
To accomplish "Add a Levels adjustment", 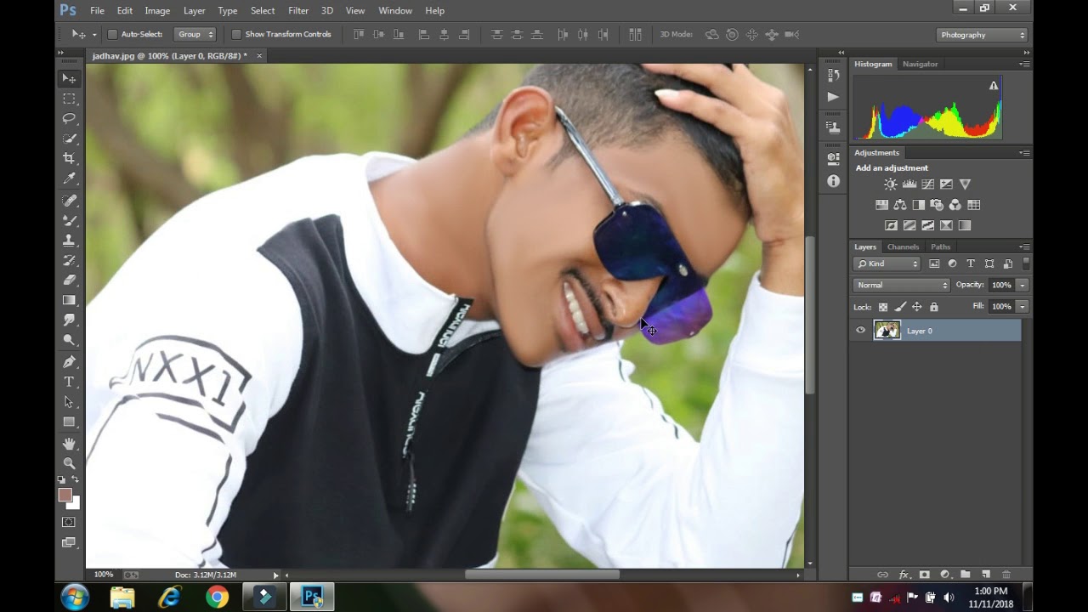I will tap(909, 184).
